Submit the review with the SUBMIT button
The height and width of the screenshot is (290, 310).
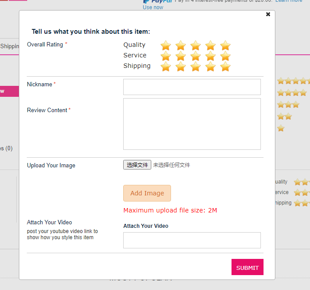click(247, 267)
